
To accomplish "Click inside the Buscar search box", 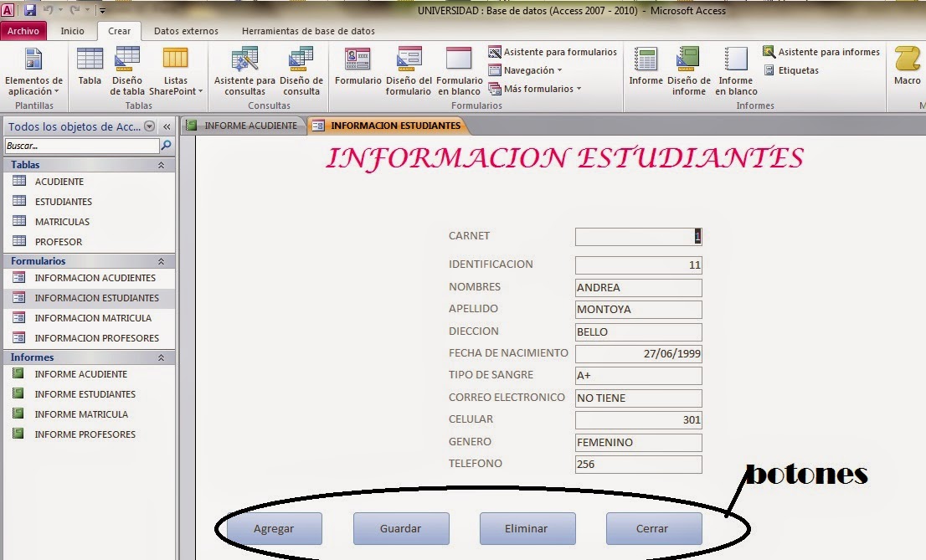I will pos(80,144).
